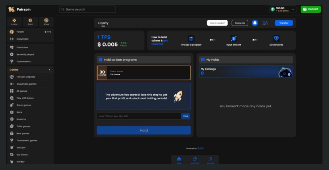
Task: Click the Game search field
Action: coord(88,9)
